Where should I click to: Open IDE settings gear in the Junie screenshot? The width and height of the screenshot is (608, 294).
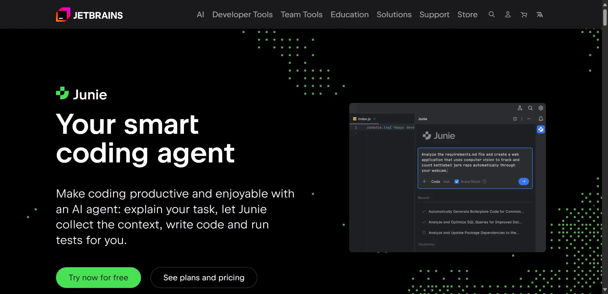(x=541, y=108)
